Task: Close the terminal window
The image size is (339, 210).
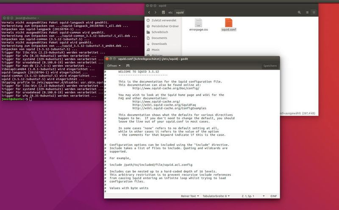Action: coord(4,18)
